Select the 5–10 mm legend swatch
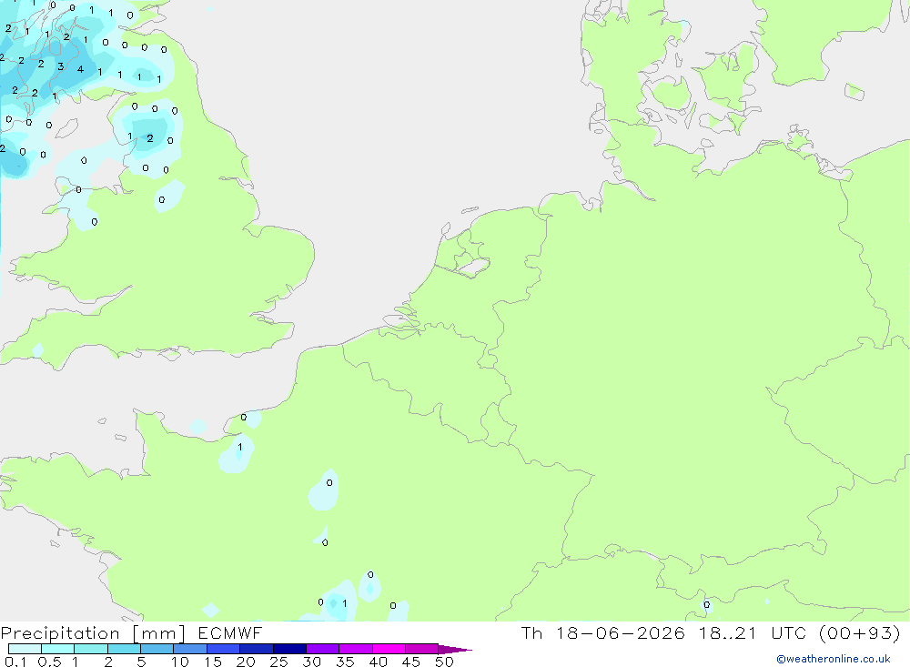 coord(157,649)
